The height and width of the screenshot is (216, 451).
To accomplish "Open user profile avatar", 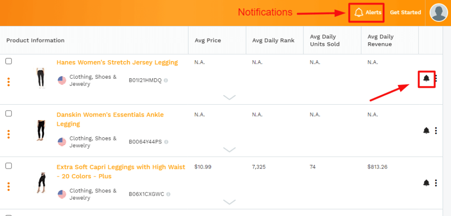I will (439, 12).
